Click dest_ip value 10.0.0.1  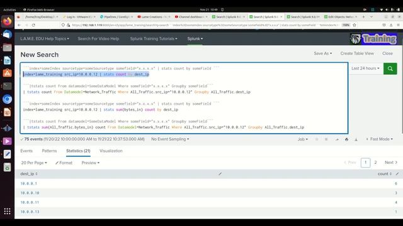pos(29,183)
